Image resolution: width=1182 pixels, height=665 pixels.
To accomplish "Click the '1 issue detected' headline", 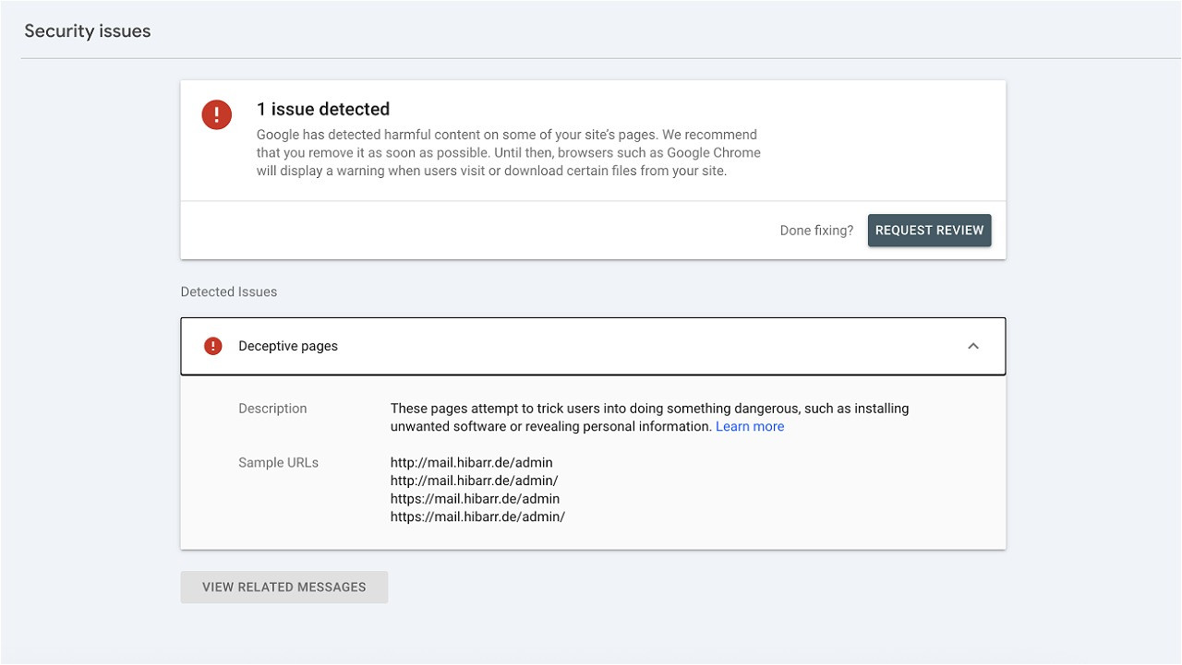I will (x=323, y=109).
